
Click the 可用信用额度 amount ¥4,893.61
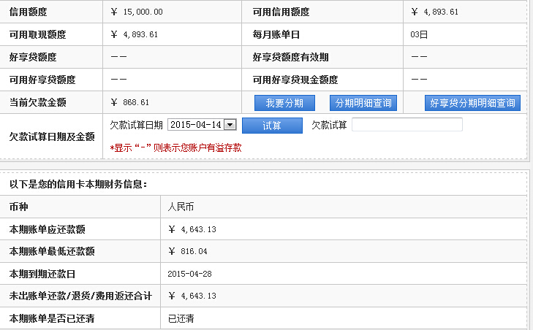pyautogui.click(x=435, y=12)
